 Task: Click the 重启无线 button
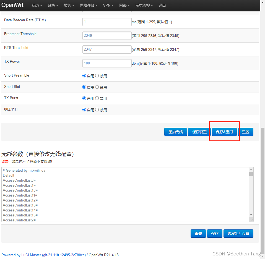tap(176, 132)
